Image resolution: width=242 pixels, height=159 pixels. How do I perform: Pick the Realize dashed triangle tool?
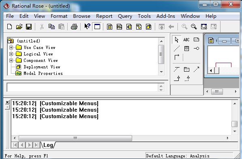tap(187, 78)
